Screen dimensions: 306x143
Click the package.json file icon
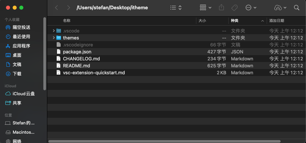coord(59,52)
